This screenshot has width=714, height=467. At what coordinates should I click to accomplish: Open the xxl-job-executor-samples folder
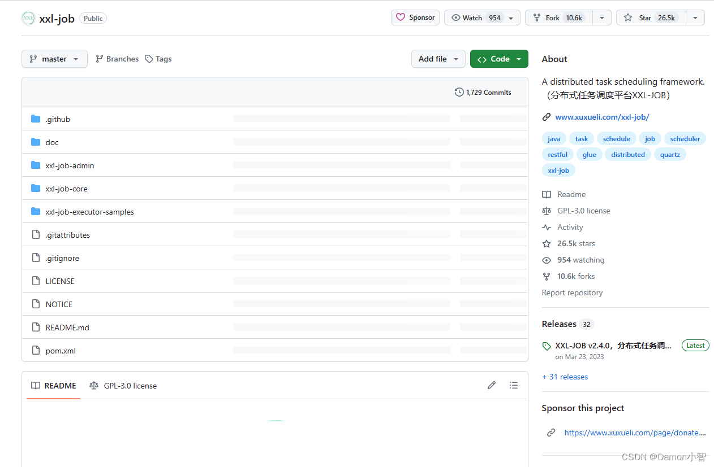(x=89, y=212)
